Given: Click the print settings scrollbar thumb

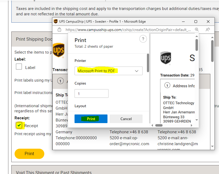Looking at the screenshot, I should (148, 63).
